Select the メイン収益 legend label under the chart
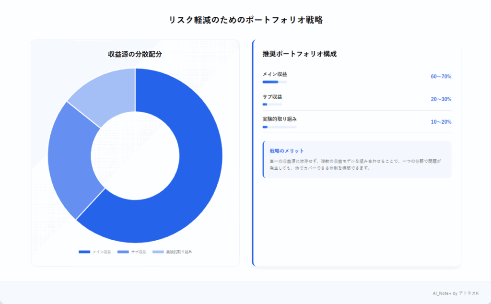Viewport: 491px width, 304px height. point(102,252)
